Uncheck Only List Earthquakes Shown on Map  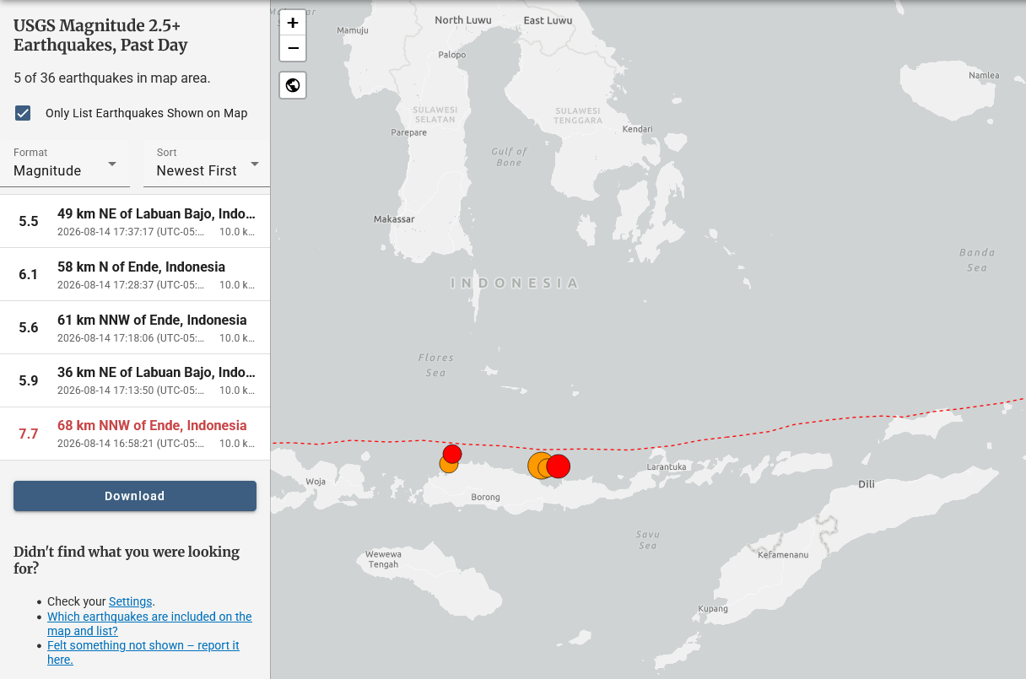tap(23, 113)
